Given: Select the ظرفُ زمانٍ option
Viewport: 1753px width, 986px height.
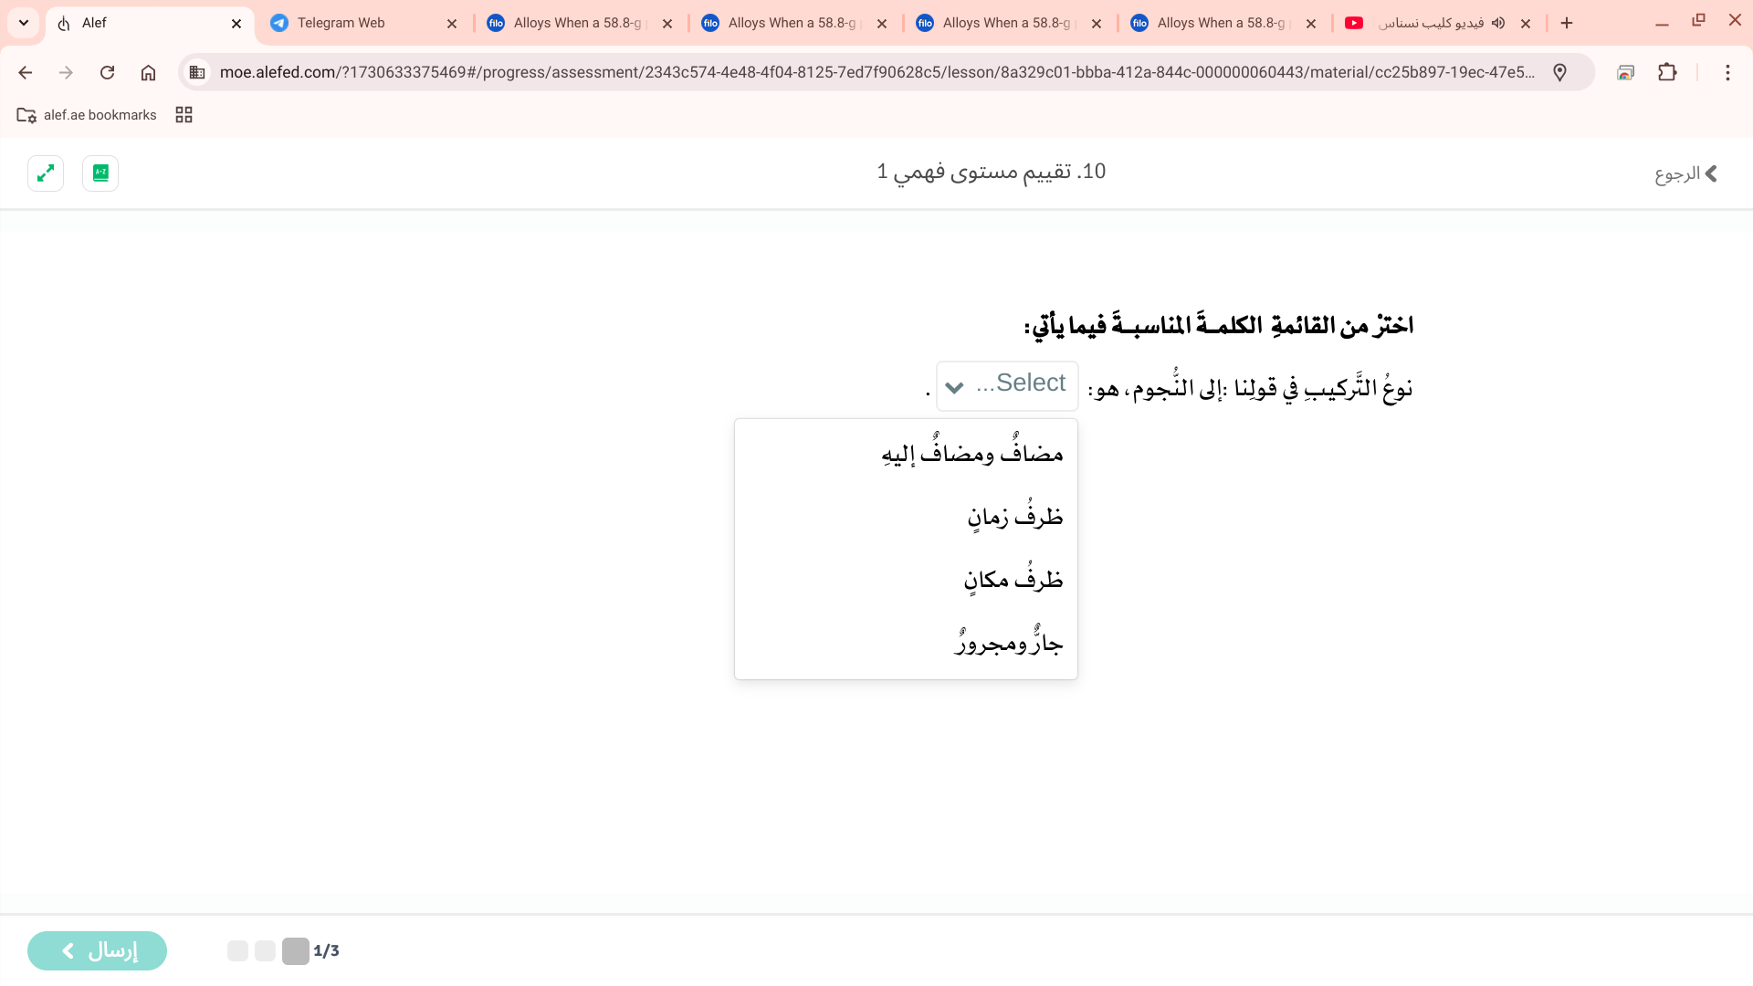Looking at the screenshot, I should (1014, 517).
